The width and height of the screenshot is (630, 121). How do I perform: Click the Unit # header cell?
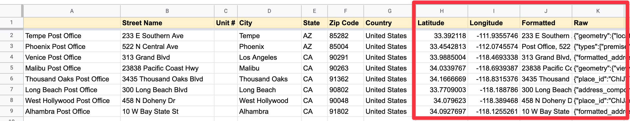(226, 23)
